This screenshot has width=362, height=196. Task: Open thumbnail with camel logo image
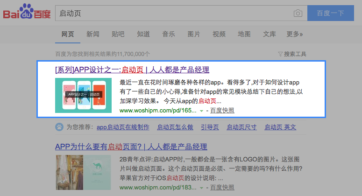[x=83, y=173]
